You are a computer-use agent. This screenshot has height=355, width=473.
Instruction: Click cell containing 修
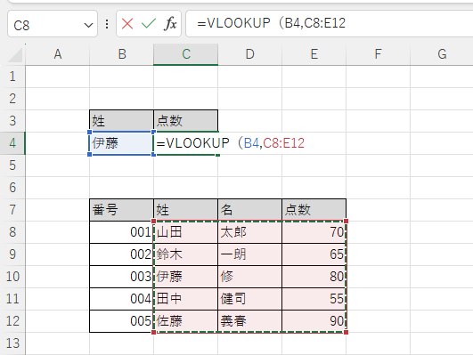(249, 277)
